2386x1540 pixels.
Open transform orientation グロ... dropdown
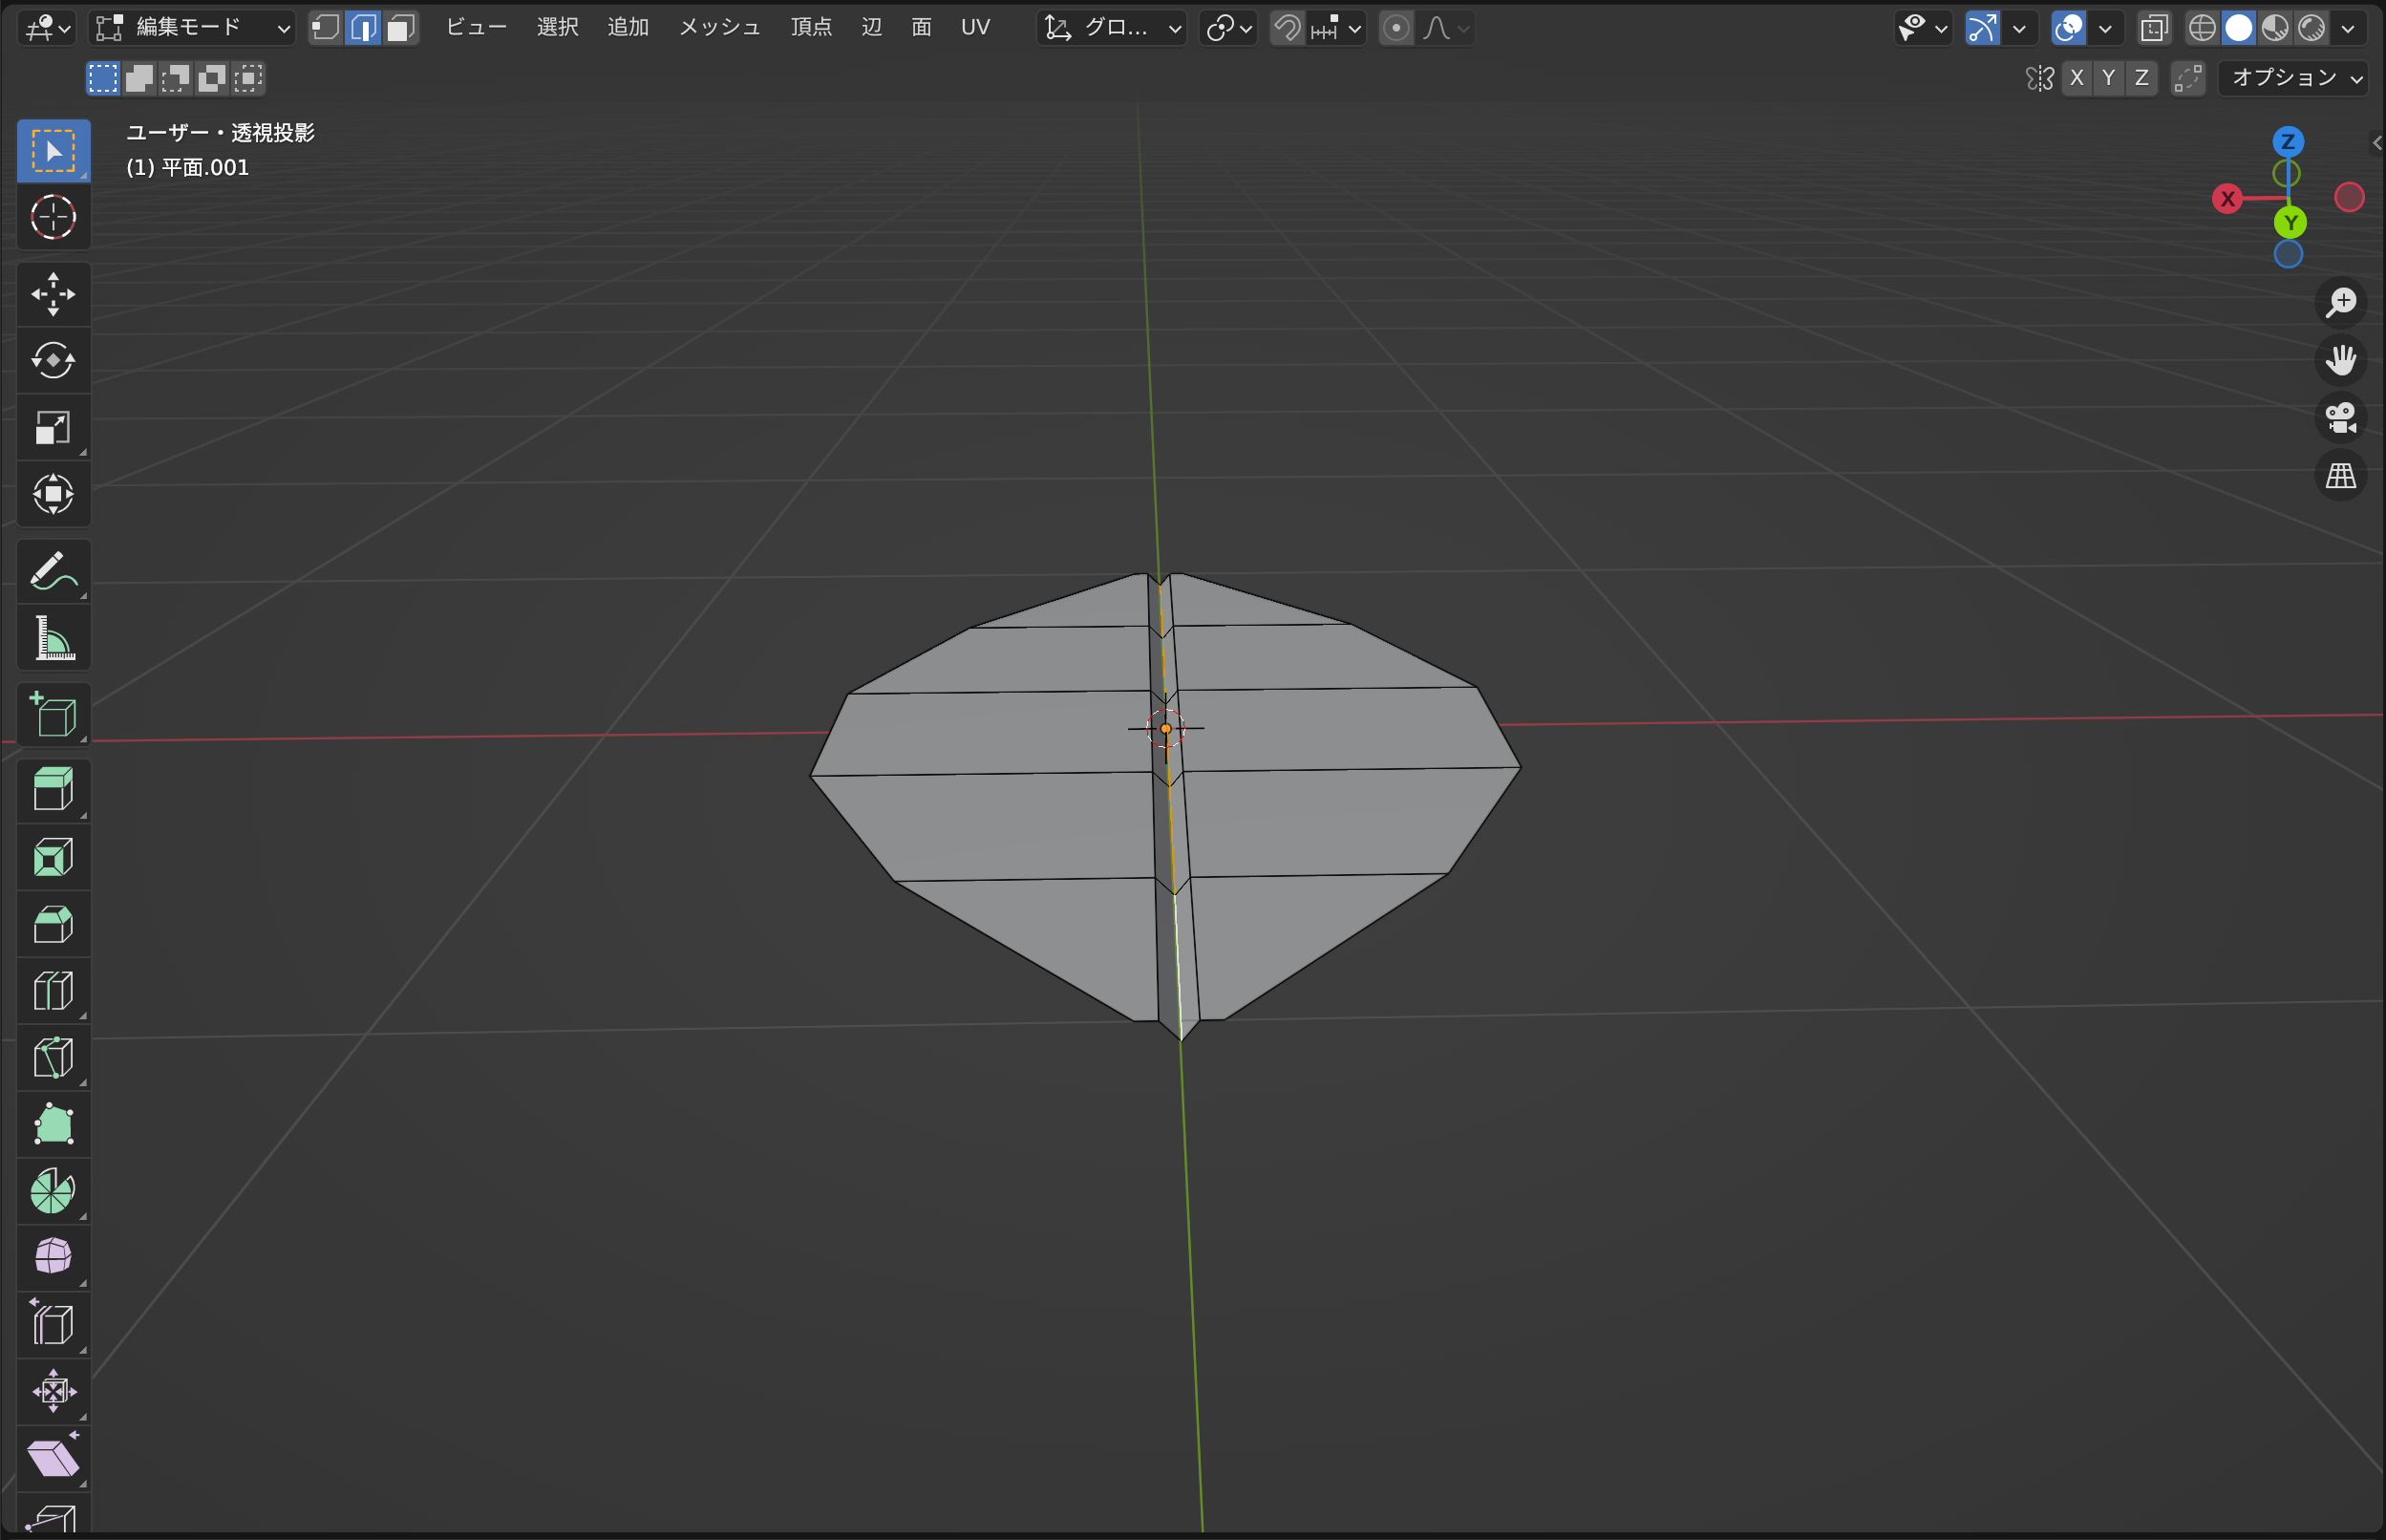click(1112, 28)
